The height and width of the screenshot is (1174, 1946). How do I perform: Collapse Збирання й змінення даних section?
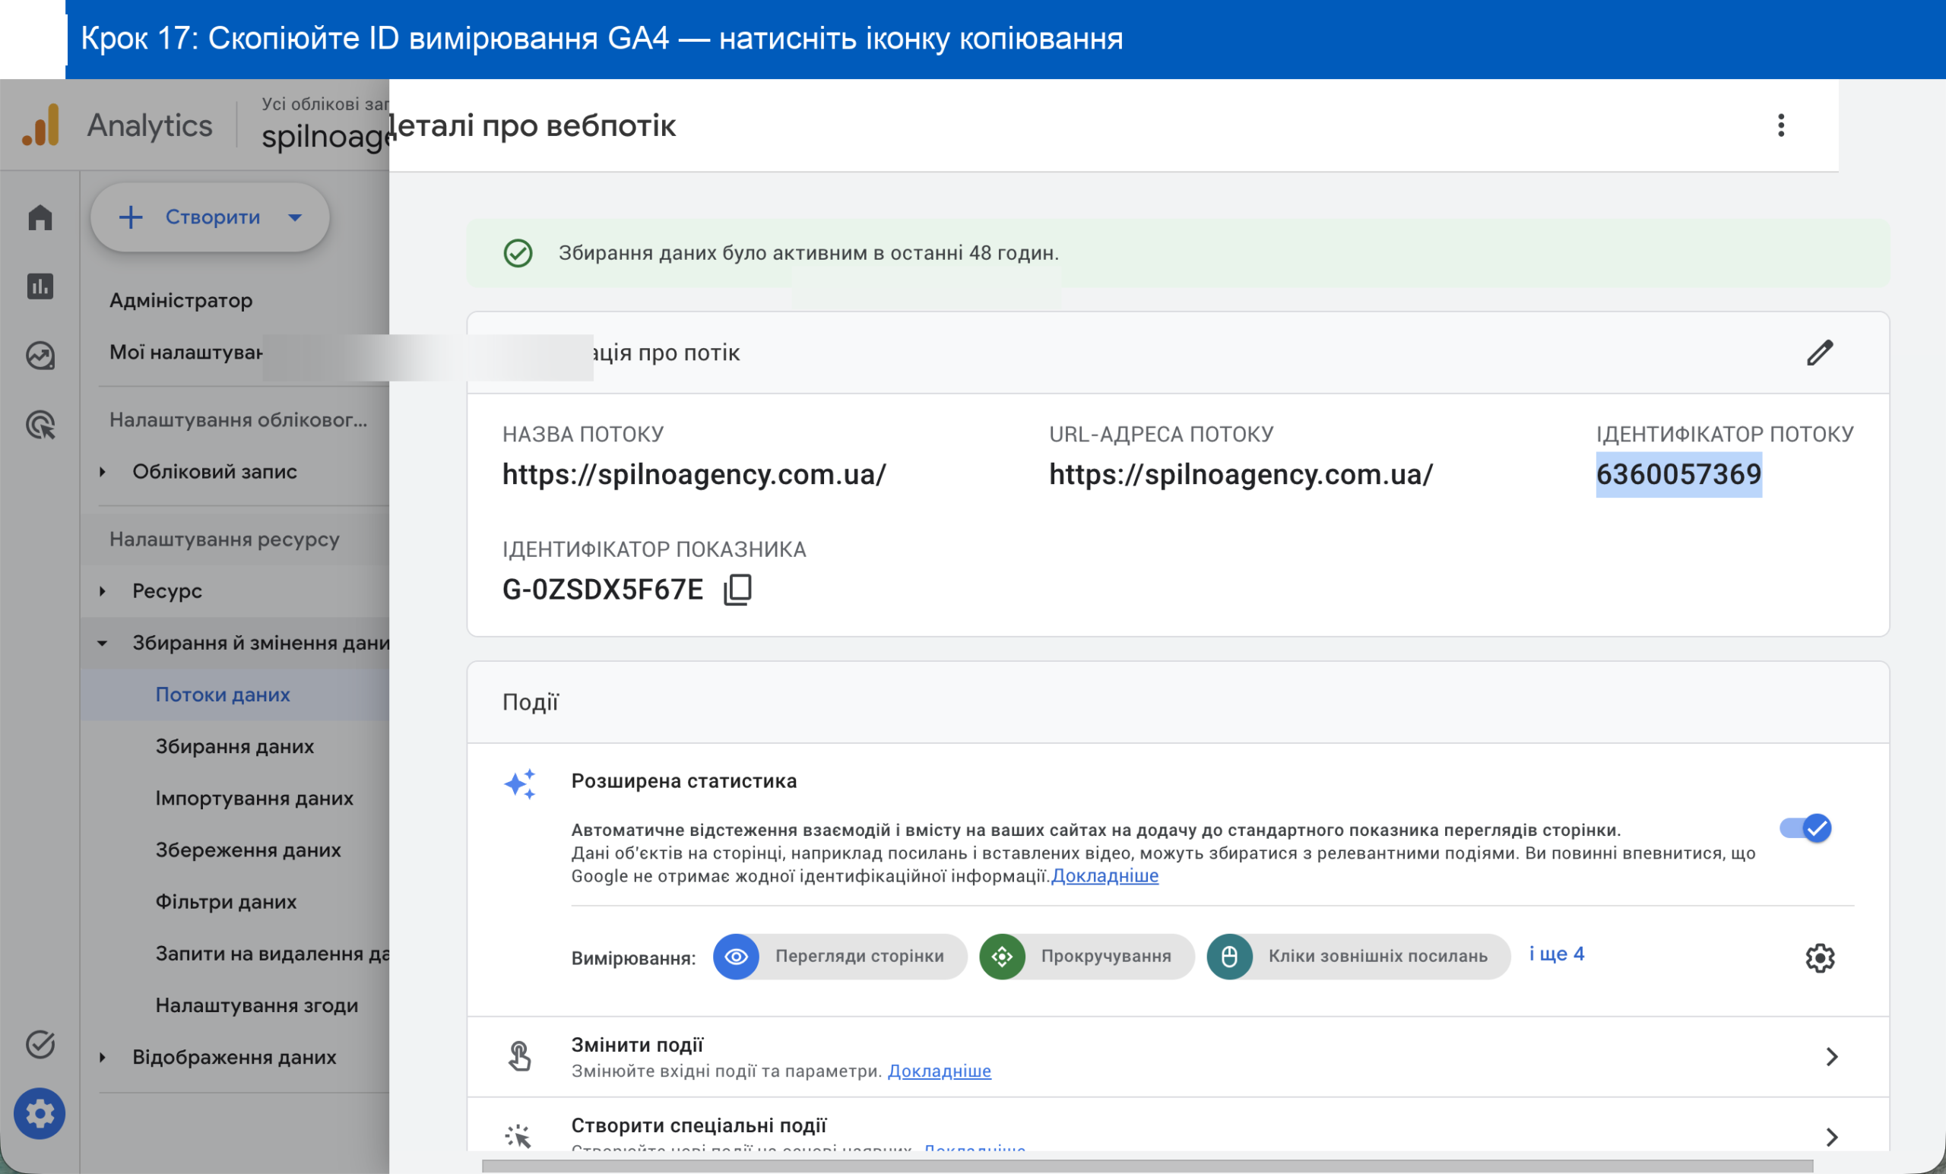pyautogui.click(x=102, y=644)
